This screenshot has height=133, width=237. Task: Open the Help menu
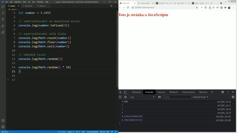[x=47, y=2]
